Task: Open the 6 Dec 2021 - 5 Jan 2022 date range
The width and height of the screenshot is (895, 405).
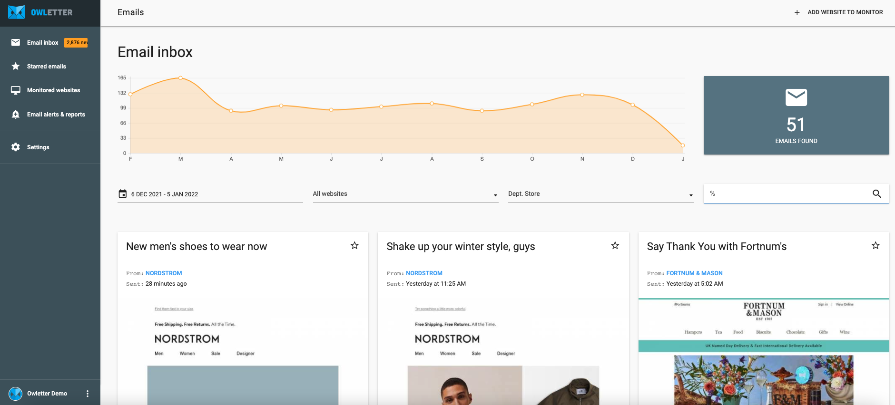Action: pos(165,194)
